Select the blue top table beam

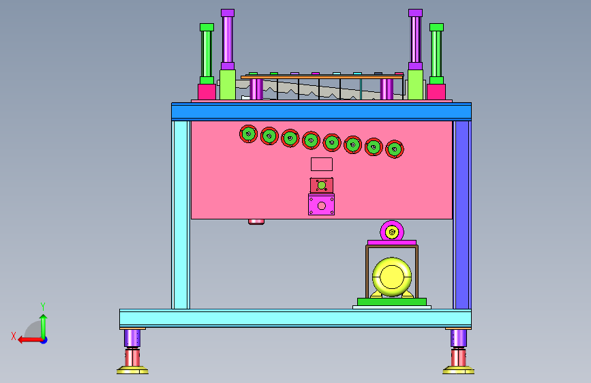[321, 112]
